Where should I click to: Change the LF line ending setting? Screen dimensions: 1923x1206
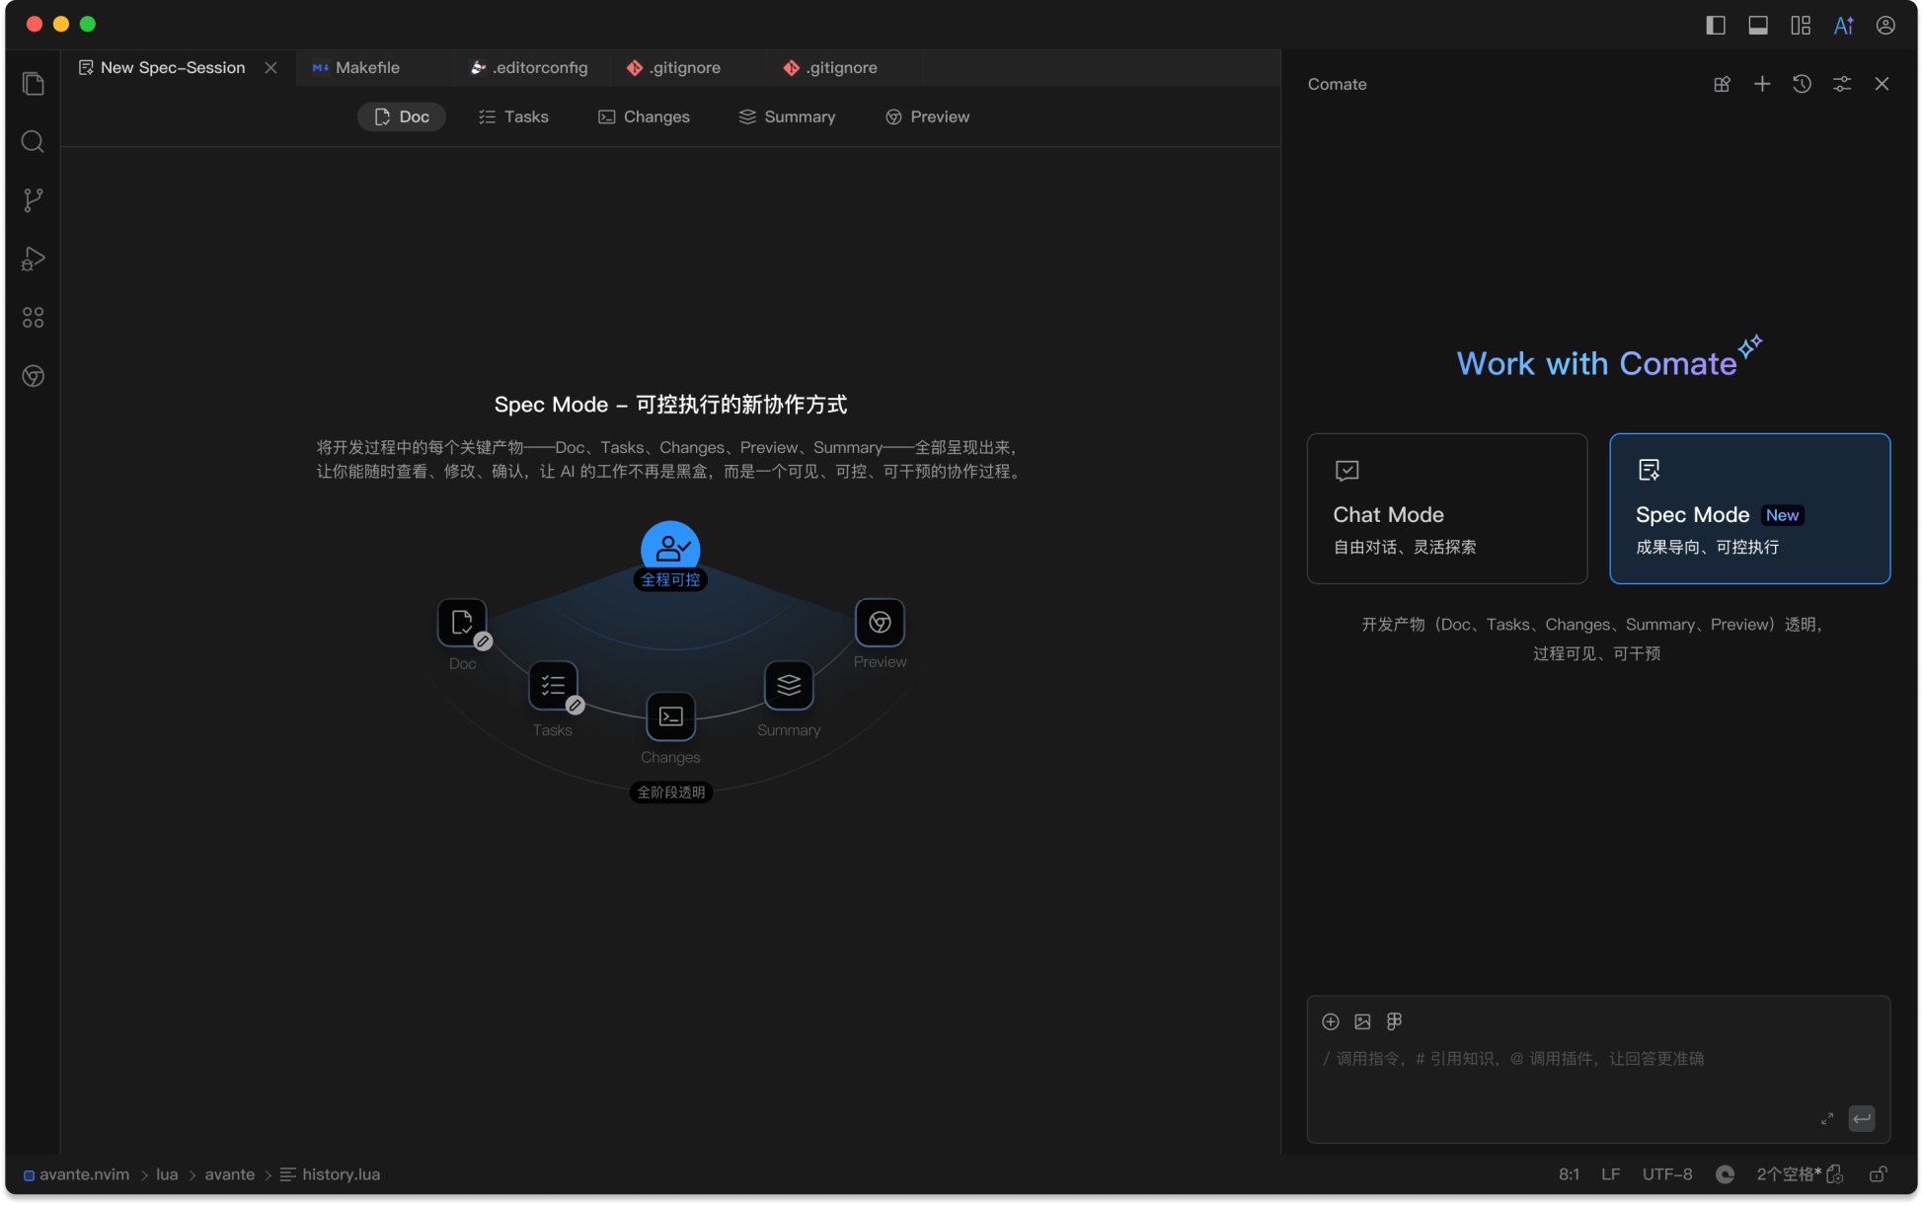tap(1610, 1174)
